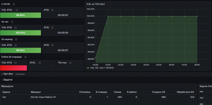Click the Новые value 369
Viewport: 212px width, 105px height.
[x=120, y=97]
